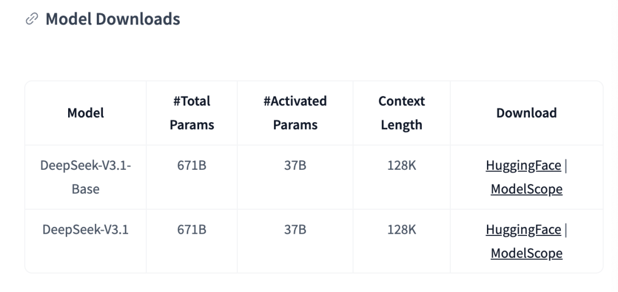Click the Context Length column header
Screen dimensions: 618x292
click(402, 113)
